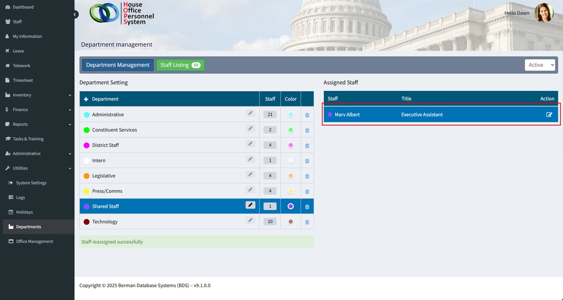Click the plus icon to add a department
563x300 pixels.
86,99
